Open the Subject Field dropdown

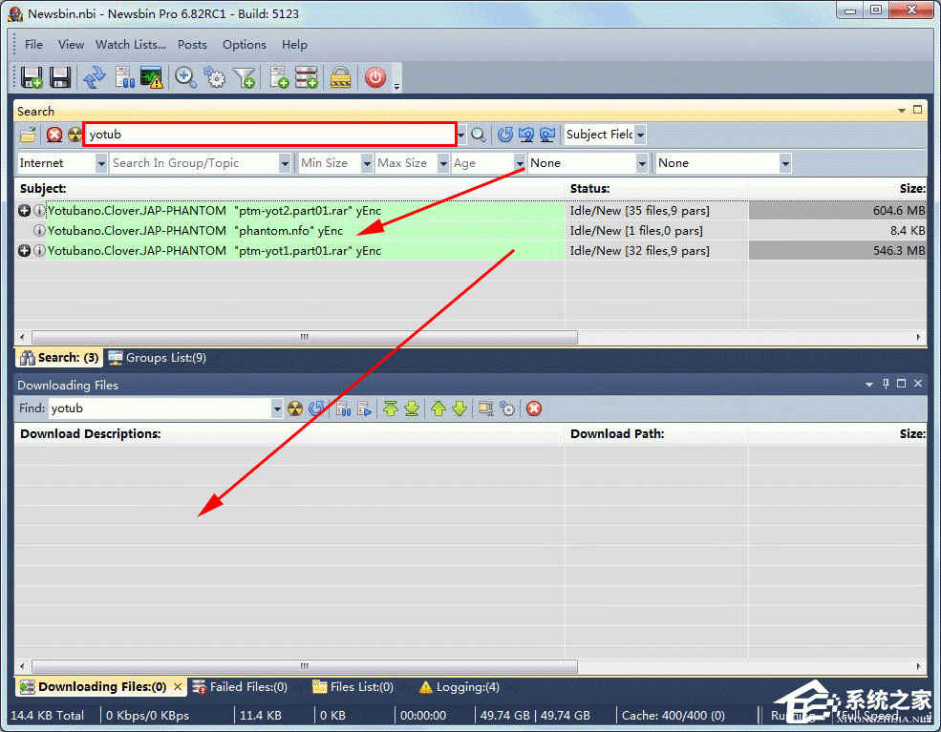pos(640,135)
